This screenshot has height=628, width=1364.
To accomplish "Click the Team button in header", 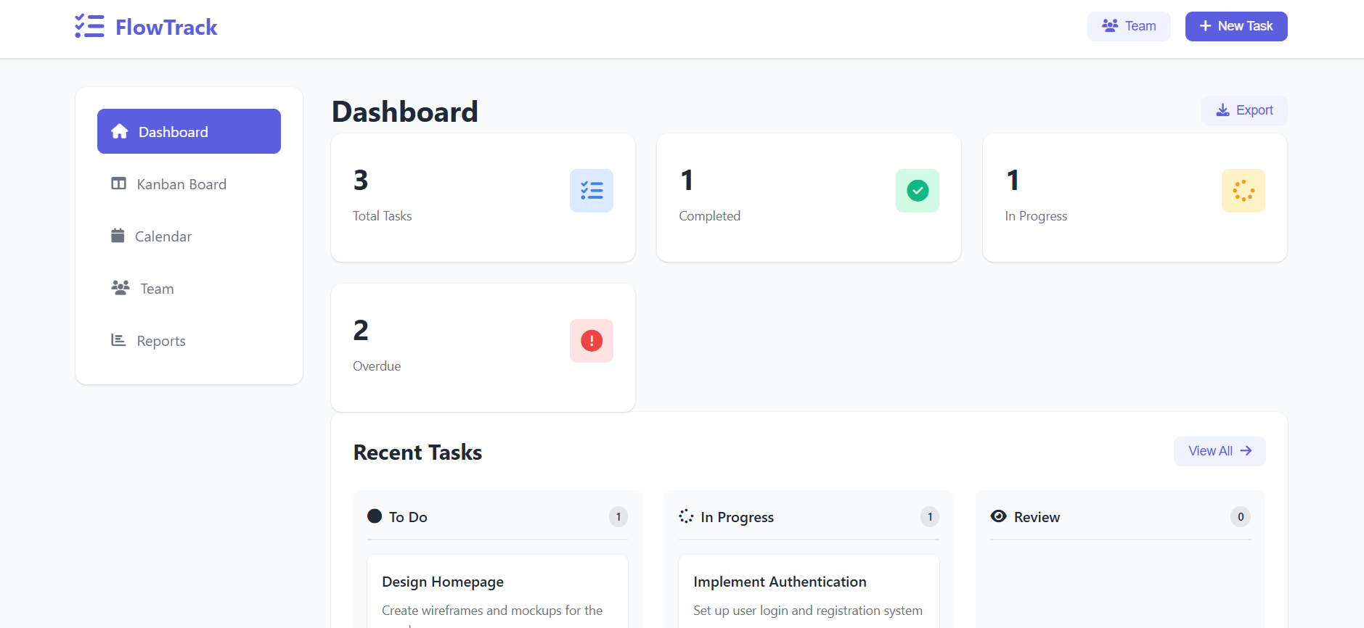I will coord(1128,26).
